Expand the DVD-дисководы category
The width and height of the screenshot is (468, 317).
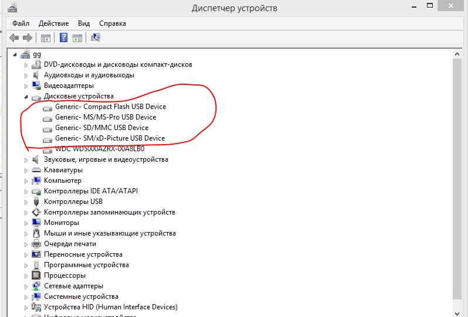(26, 65)
